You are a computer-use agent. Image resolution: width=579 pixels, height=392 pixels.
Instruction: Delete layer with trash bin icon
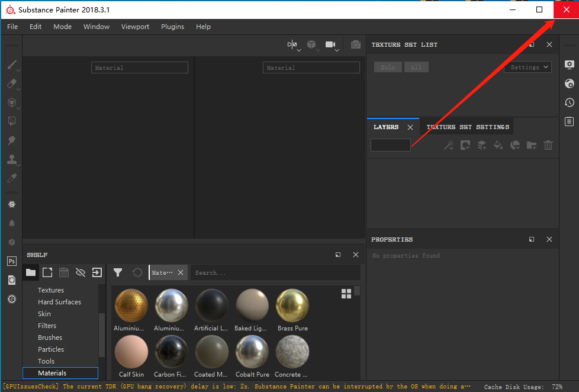point(548,145)
